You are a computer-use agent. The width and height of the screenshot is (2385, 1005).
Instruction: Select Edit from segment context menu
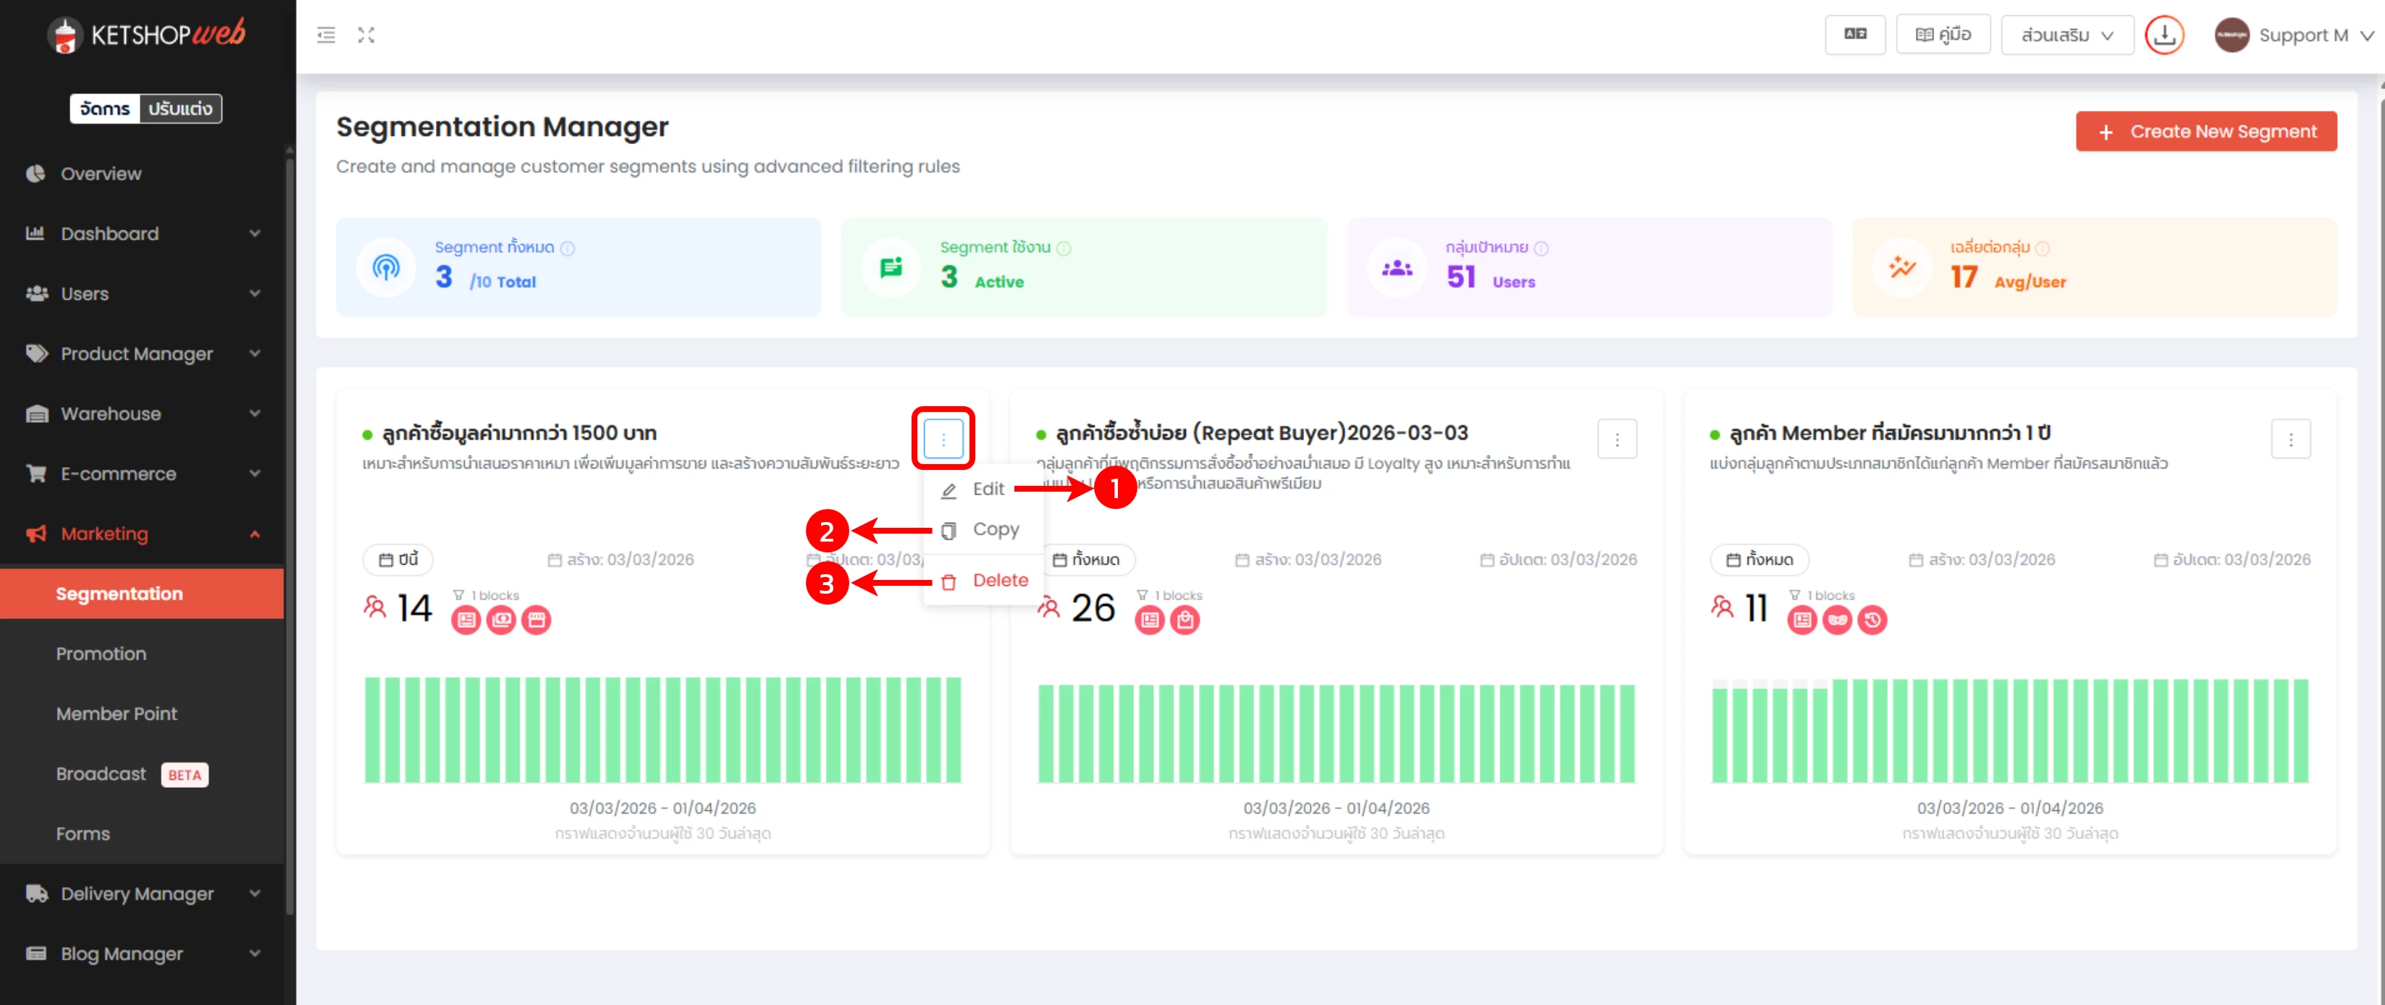[x=987, y=489]
